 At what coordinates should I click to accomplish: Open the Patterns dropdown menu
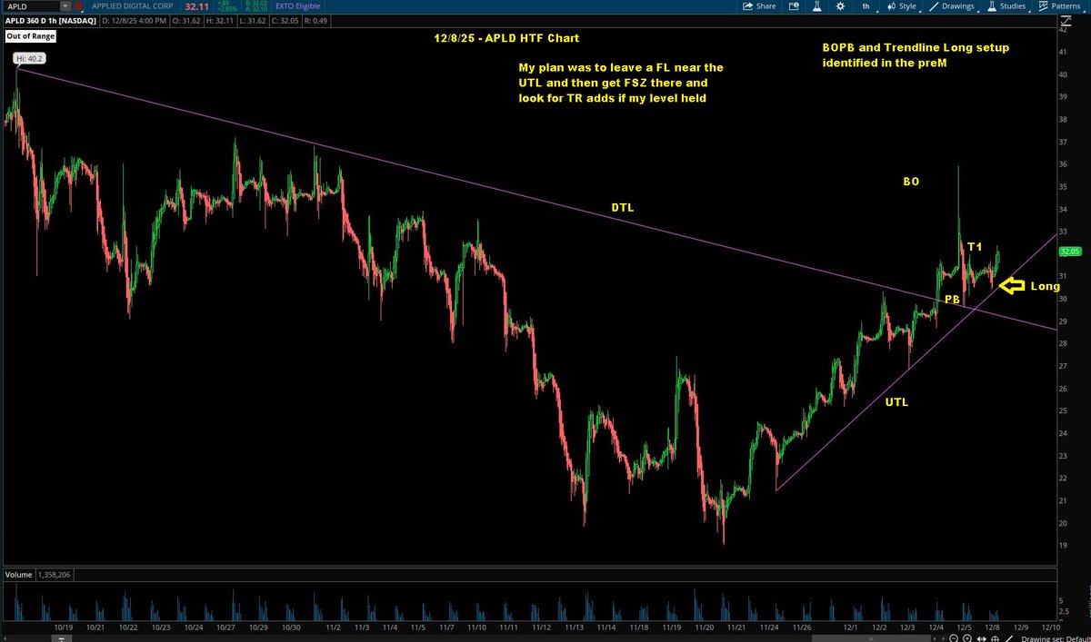click(x=1061, y=6)
